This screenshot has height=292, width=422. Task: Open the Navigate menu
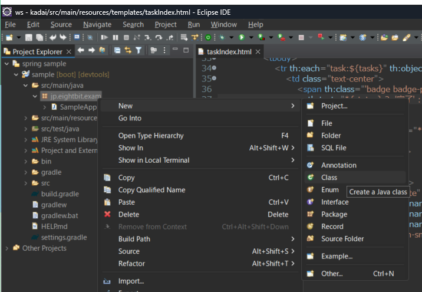tap(97, 25)
